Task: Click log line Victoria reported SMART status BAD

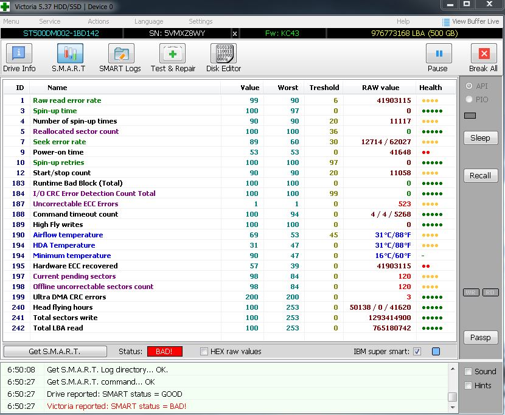Action: 117,406
